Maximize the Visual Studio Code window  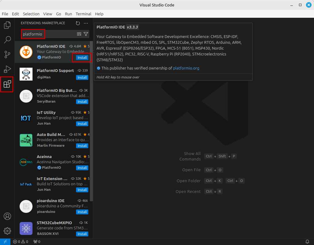pos(300,5)
